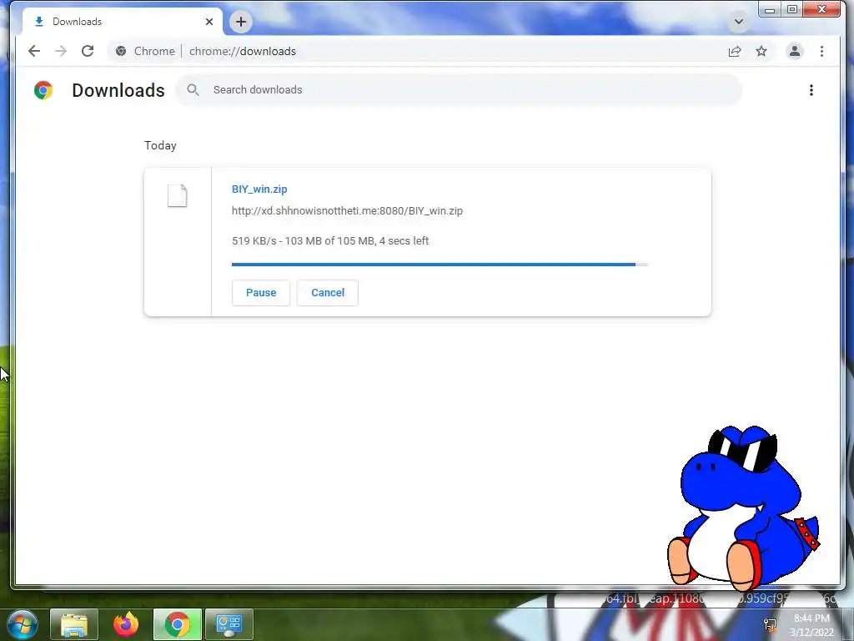
Task: Open the control panel taskbar icon
Action: point(229,624)
